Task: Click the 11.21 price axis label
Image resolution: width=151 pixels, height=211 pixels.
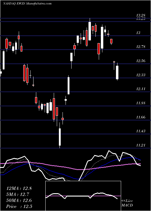Action: click(141, 145)
